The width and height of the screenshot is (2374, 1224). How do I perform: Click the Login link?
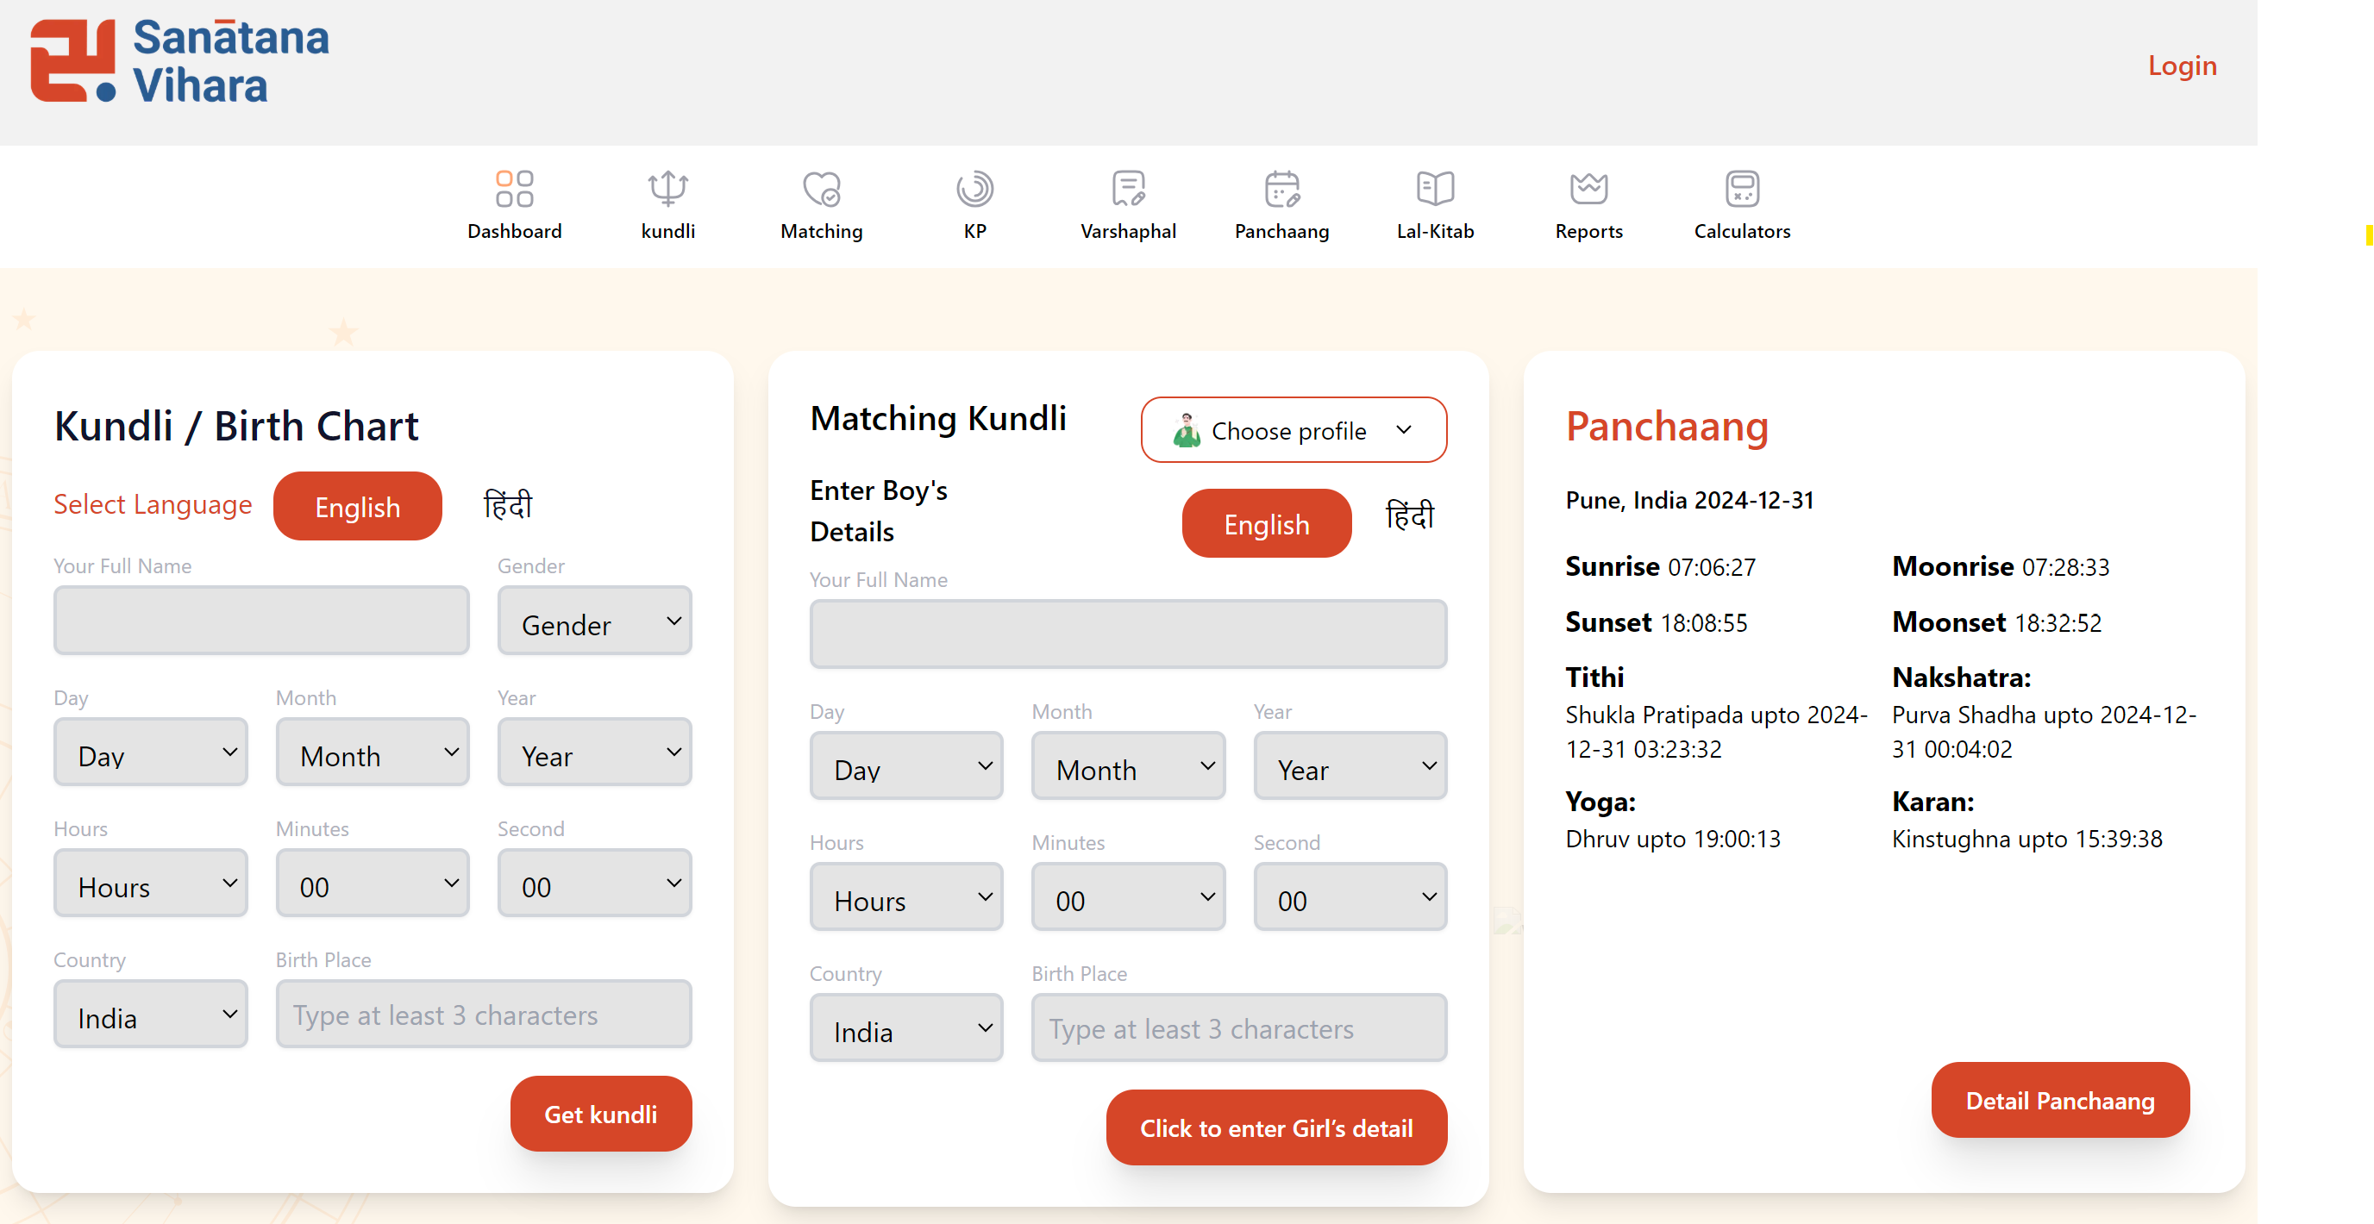2182,66
